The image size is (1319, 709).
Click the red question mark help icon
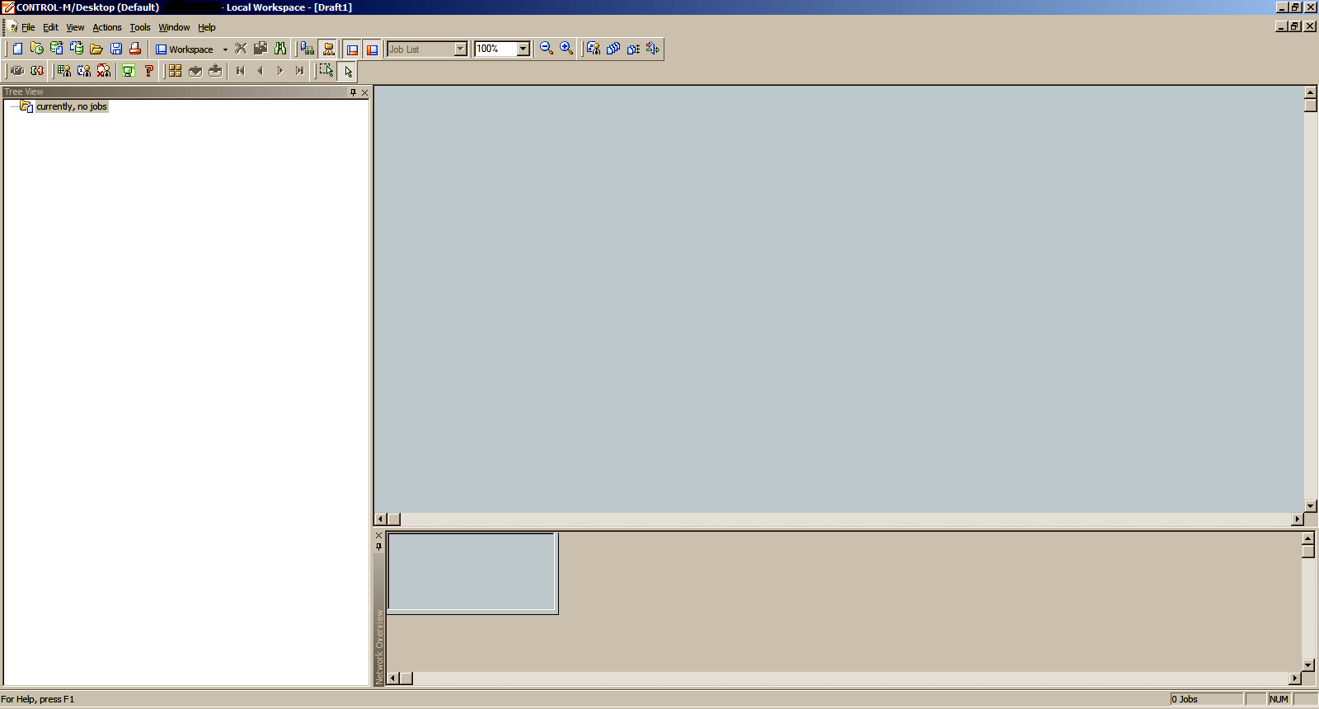(149, 71)
